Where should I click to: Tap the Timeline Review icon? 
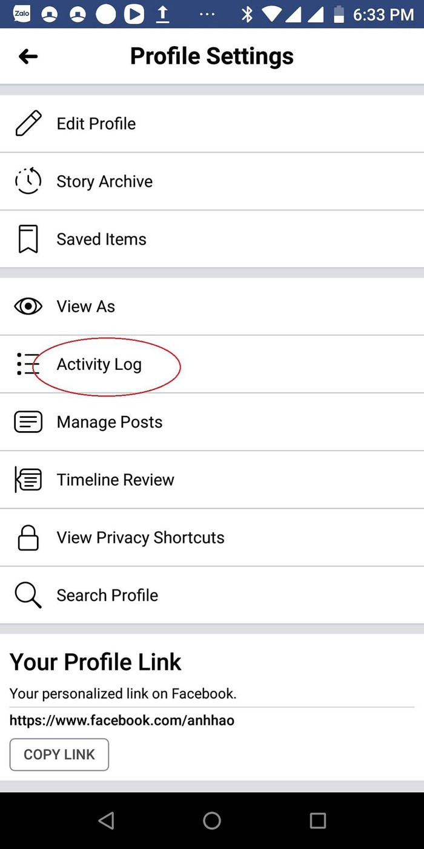point(28,480)
